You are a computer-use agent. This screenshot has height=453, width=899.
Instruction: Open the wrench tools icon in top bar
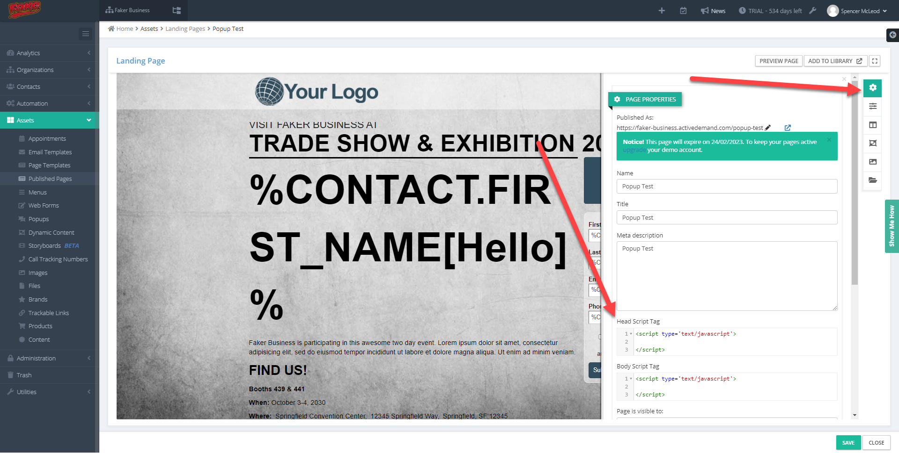coord(813,11)
